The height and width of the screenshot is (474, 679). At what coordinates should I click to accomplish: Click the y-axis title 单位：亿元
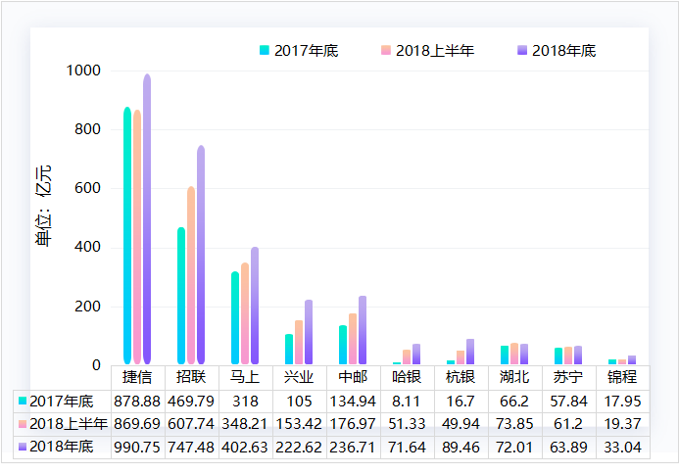pyautogui.click(x=43, y=206)
